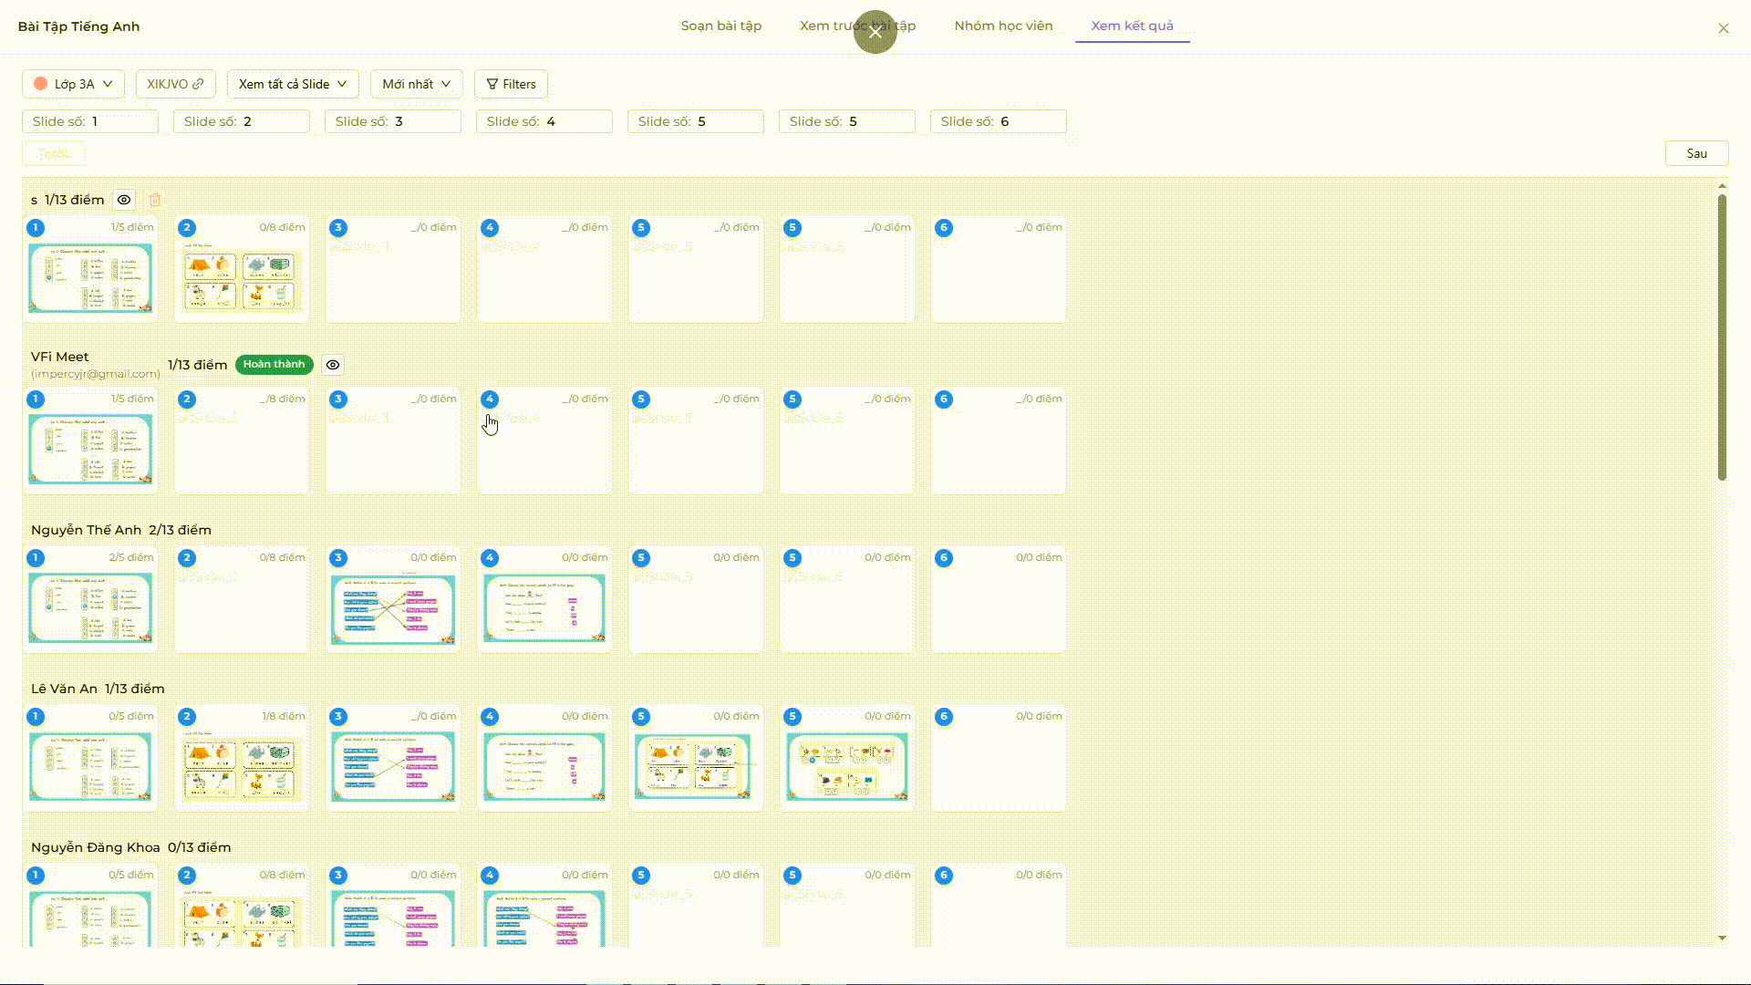Switch to the Soạn bài tập tab

point(720,26)
